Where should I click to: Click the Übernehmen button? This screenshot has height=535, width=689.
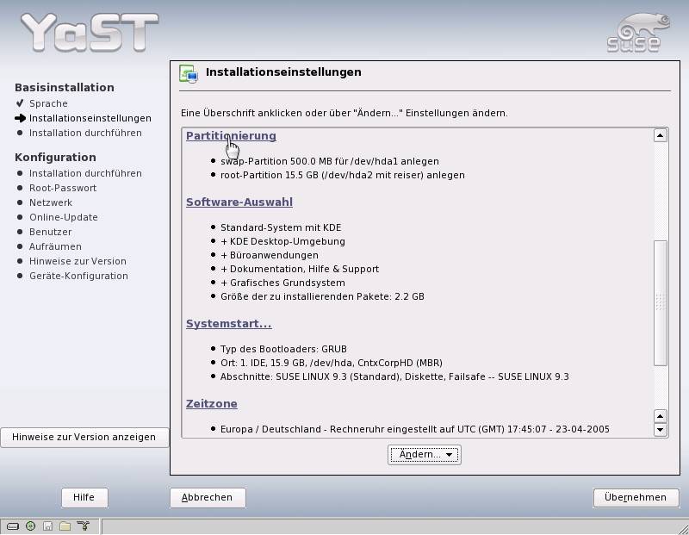(636, 498)
